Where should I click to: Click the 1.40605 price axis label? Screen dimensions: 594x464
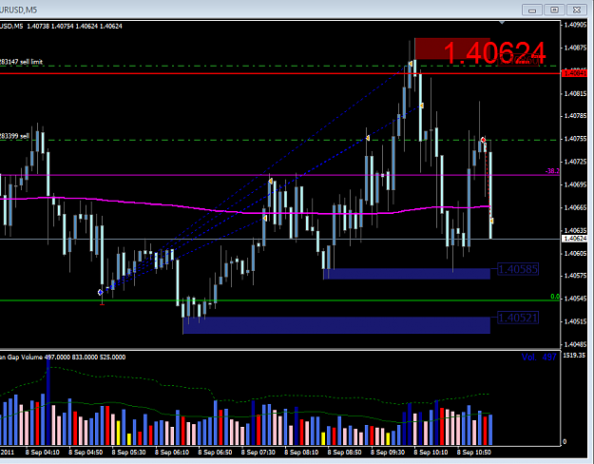coord(575,253)
